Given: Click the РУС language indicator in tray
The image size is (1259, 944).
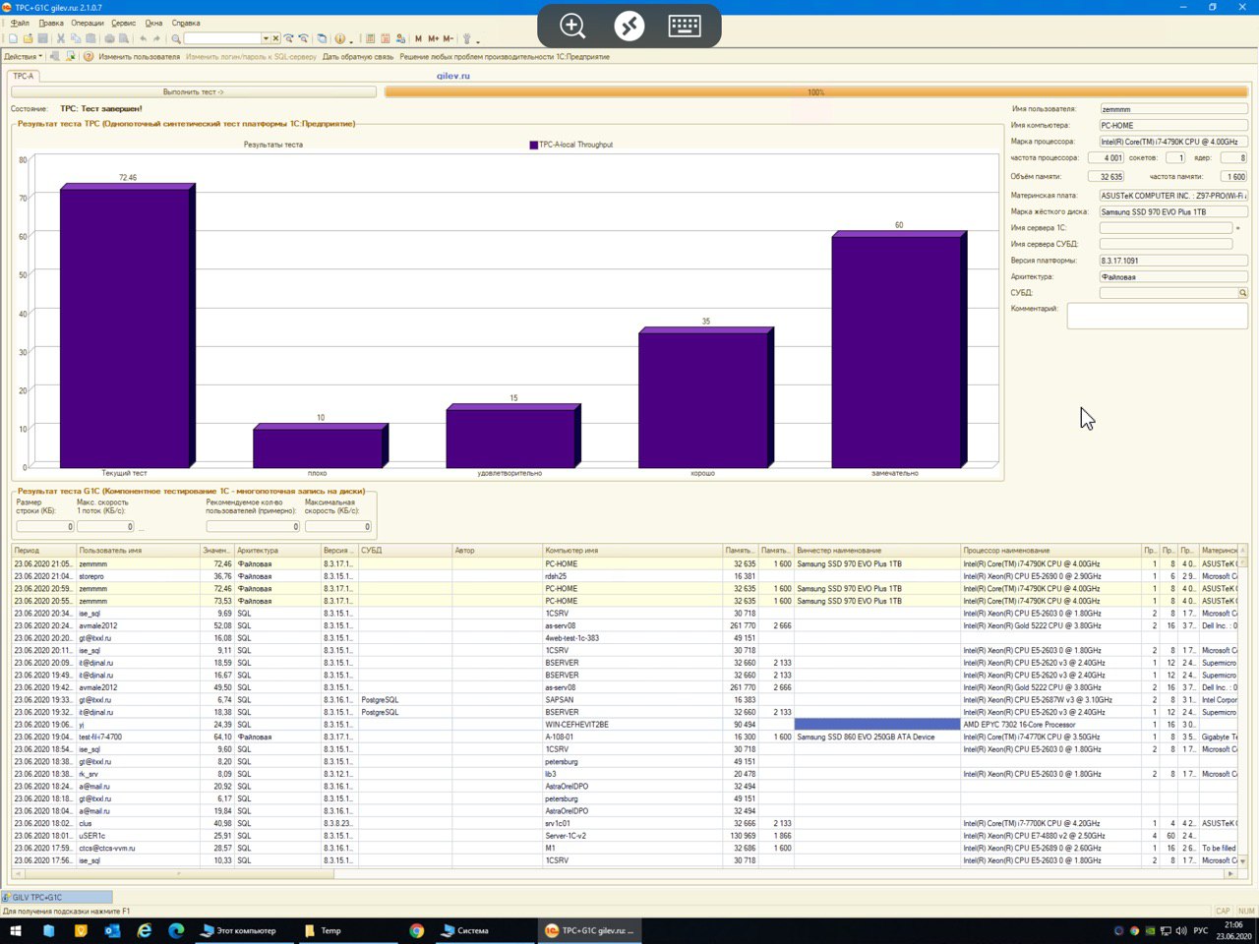Looking at the screenshot, I should tap(1201, 930).
